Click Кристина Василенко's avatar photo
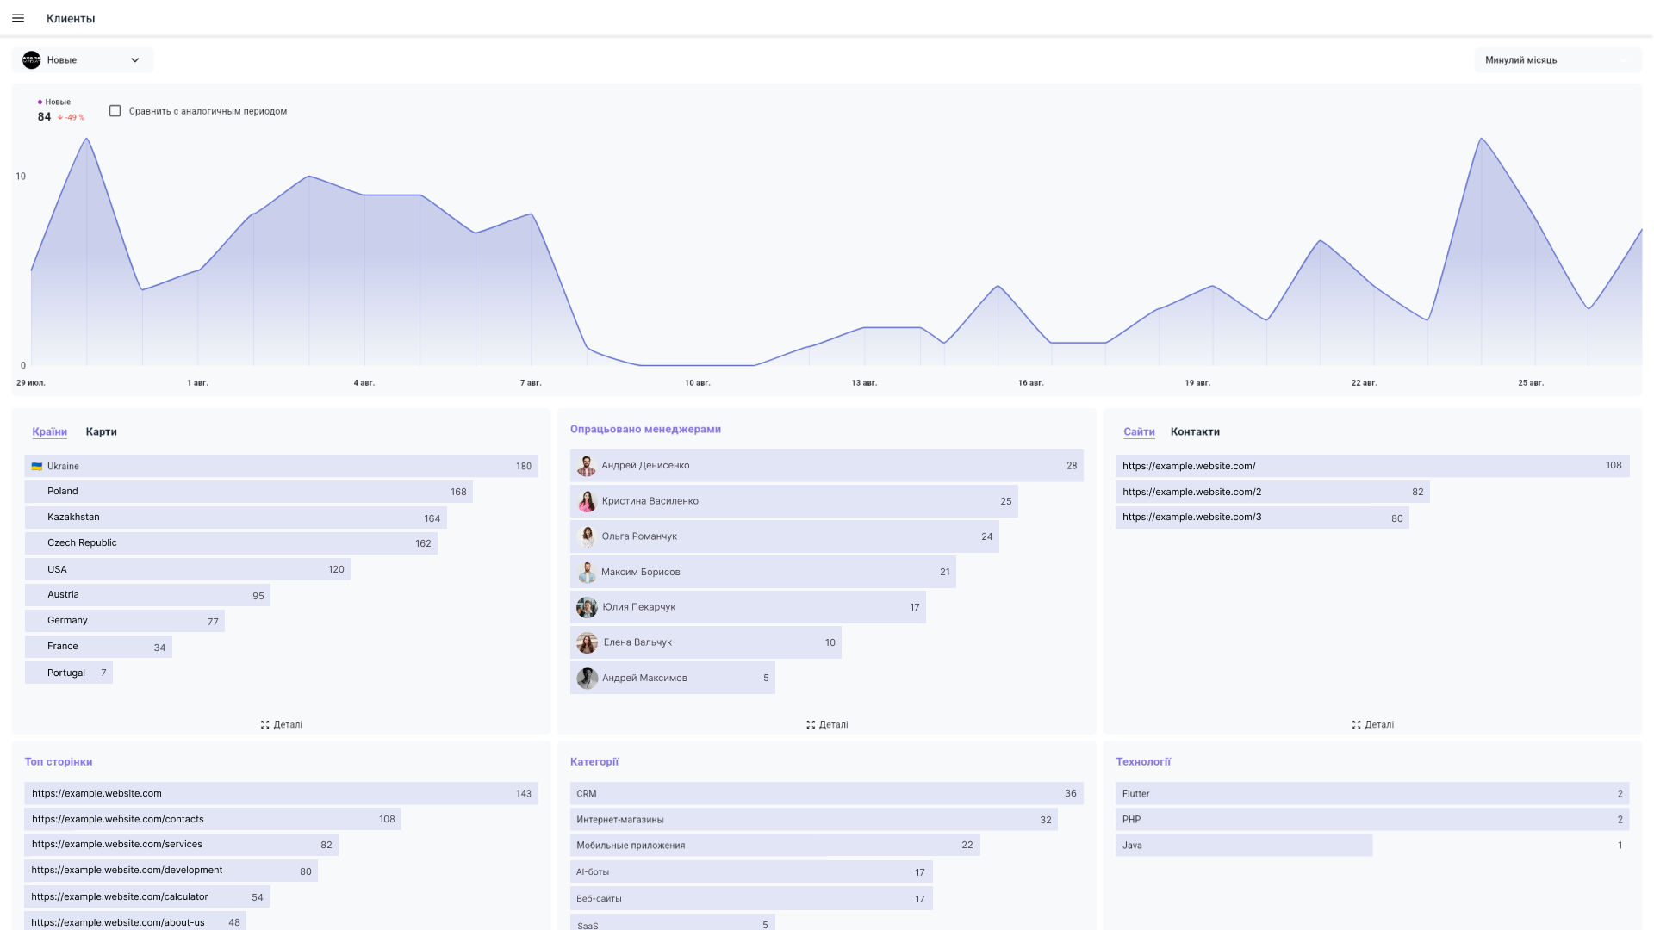This screenshot has width=1654, height=930. (587, 500)
